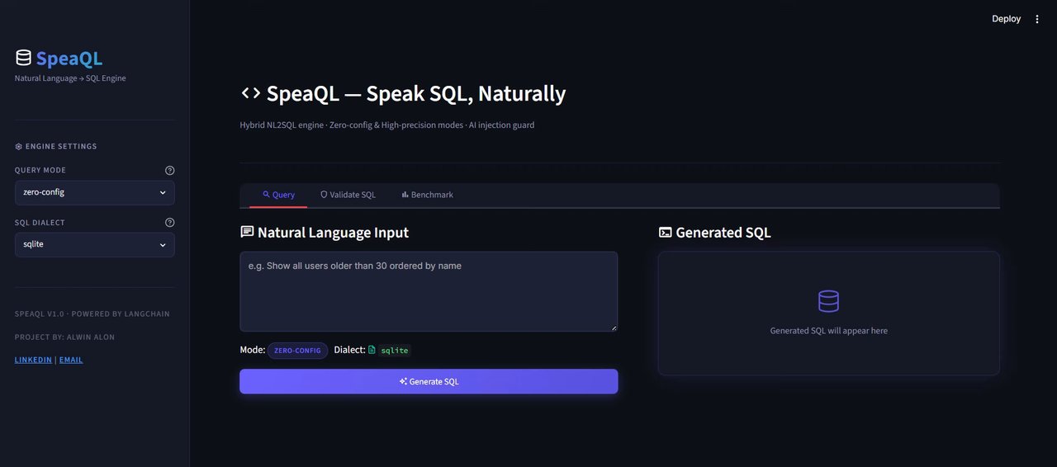This screenshot has height=467, width=1057.
Task: Click the chat icon beside Natural Language Input
Action: (247, 232)
